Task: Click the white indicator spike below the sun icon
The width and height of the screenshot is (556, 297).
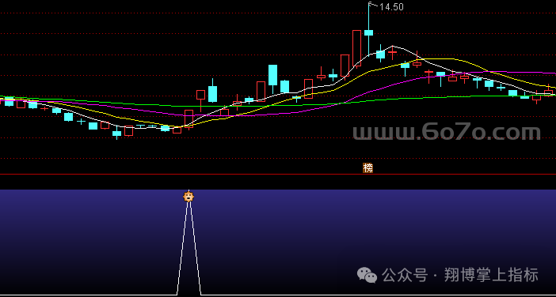Action: [189, 247]
